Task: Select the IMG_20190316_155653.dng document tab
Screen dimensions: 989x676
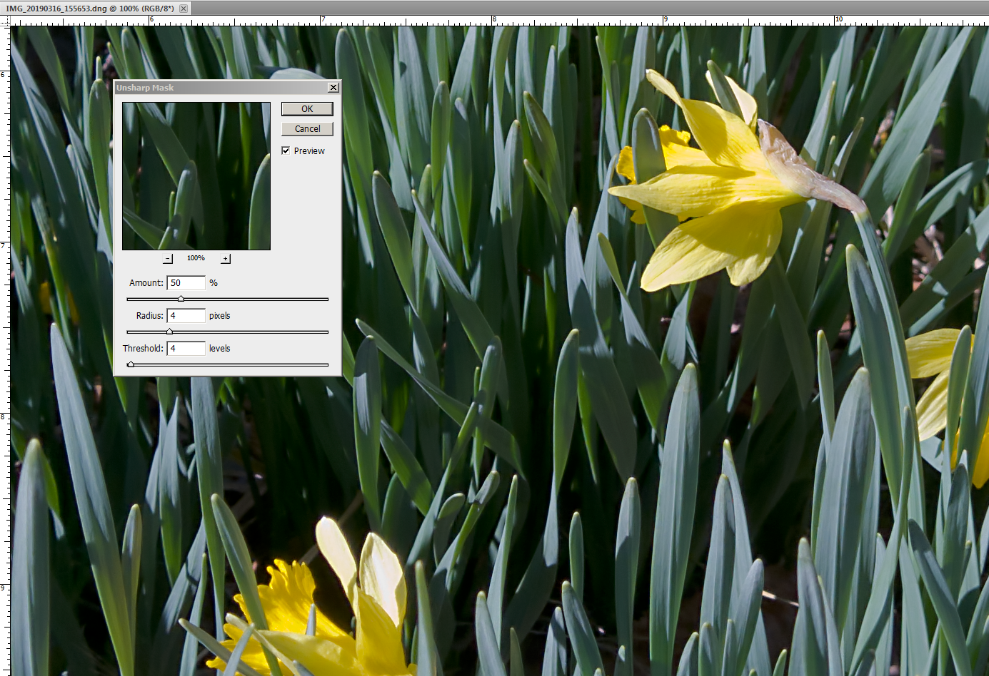Action: pos(90,9)
